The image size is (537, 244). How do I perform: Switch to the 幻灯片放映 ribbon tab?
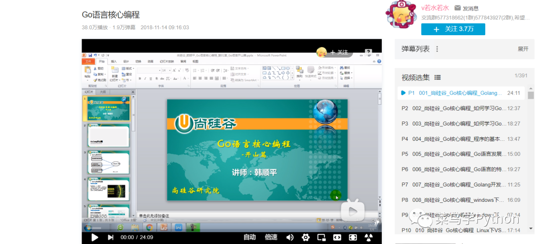[x=167, y=61]
